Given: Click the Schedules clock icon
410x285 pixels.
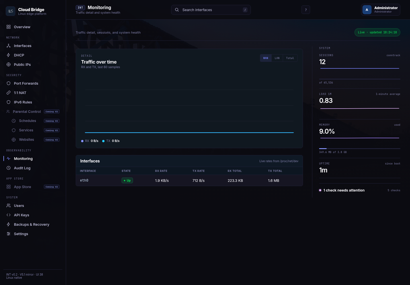Looking at the screenshot, I should (14, 121).
